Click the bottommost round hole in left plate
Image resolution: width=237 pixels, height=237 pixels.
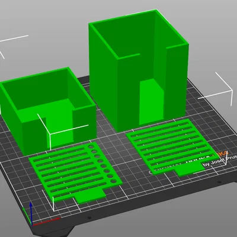pos(113,181)
